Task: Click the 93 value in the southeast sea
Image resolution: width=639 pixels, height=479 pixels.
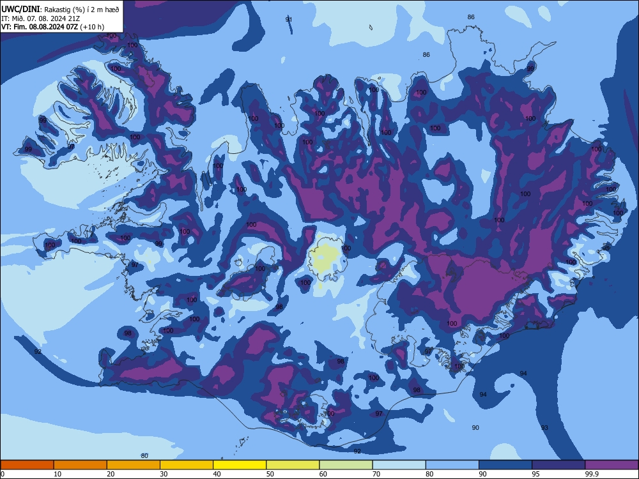Action: click(544, 428)
